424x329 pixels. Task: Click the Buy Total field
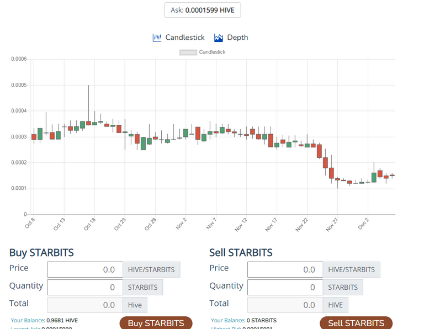coord(85,305)
